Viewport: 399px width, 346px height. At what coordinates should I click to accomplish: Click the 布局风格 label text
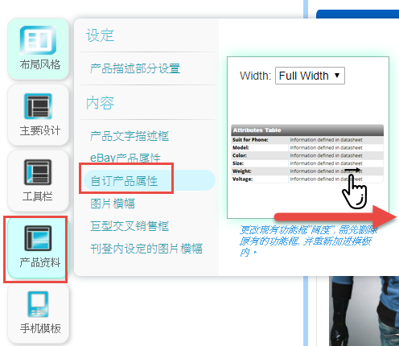[40, 64]
